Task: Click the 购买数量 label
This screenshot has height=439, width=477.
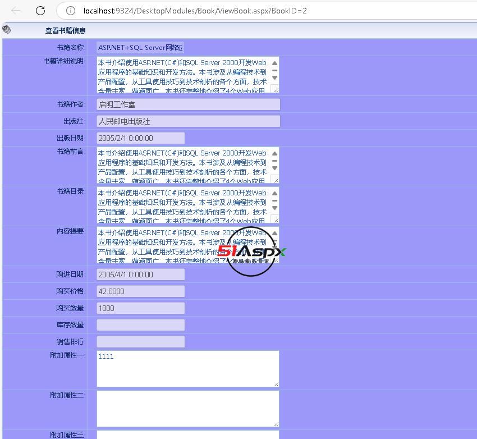Action: pyautogui.click(x=71, y=308)
